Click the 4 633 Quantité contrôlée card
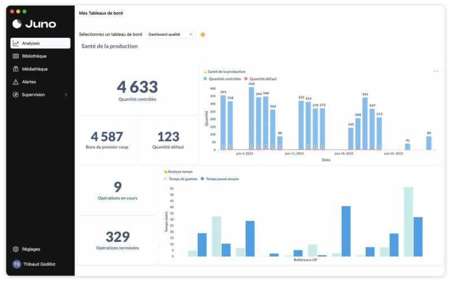 (137, 90)
